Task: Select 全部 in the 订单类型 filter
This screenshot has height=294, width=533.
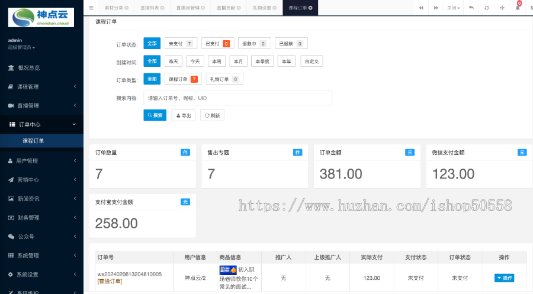Action: [x=152, y=79]
